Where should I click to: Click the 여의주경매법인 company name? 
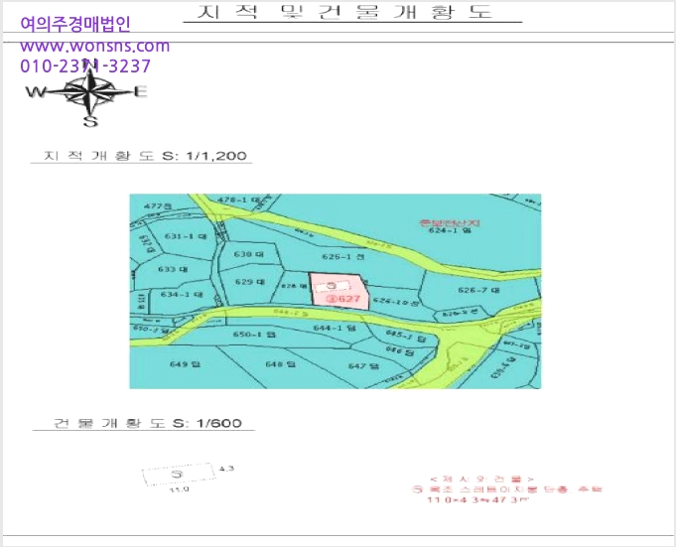75,24
